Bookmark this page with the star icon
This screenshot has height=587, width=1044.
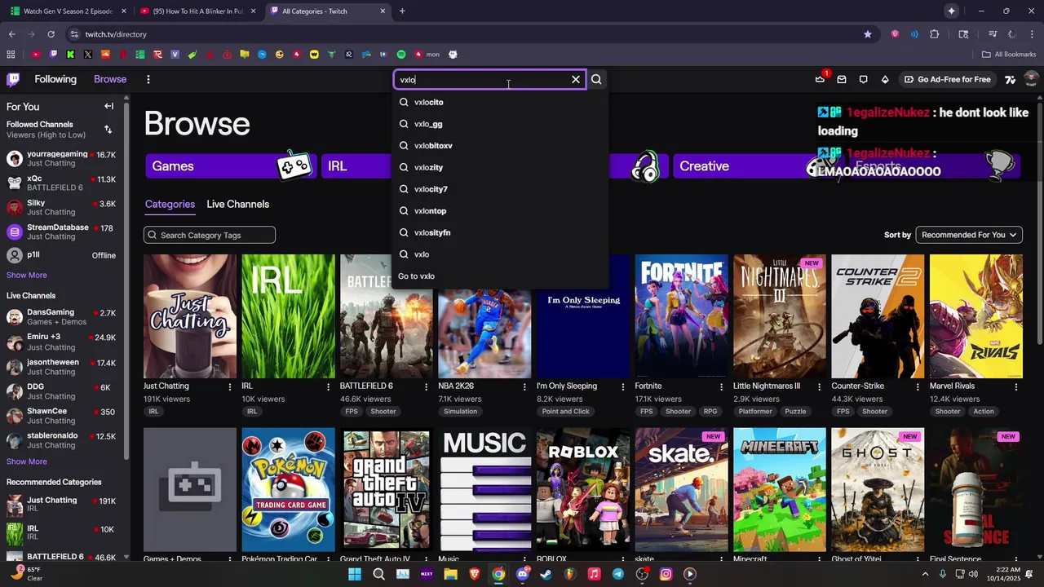tap(868, 34)
